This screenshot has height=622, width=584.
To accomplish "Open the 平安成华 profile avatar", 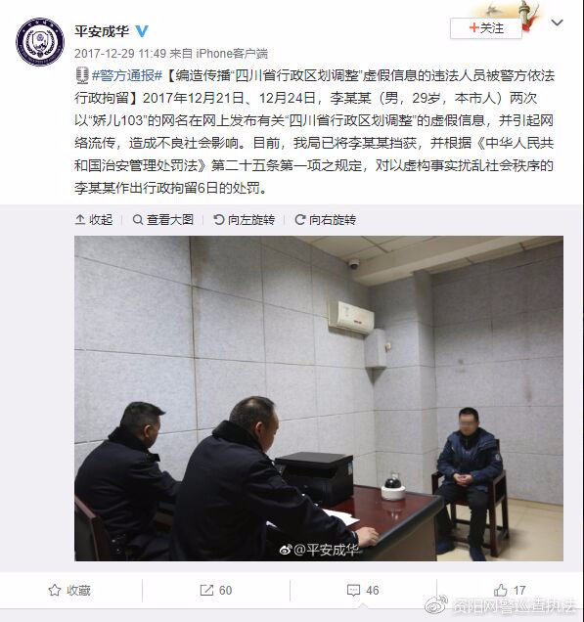I will pos(40,42).
